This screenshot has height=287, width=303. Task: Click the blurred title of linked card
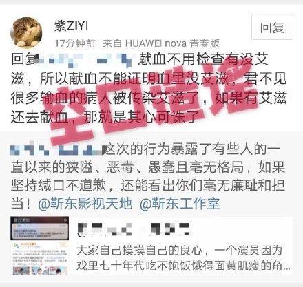(x=134, y=229)
